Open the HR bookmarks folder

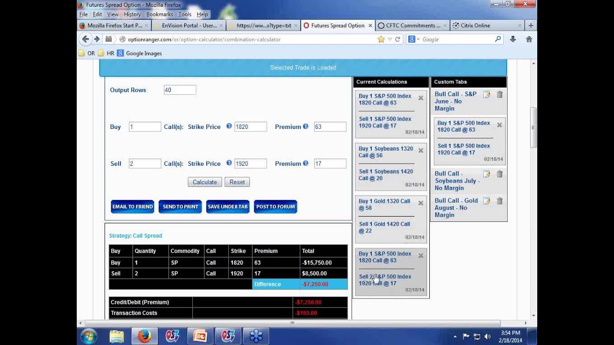(x=106, y=53)
